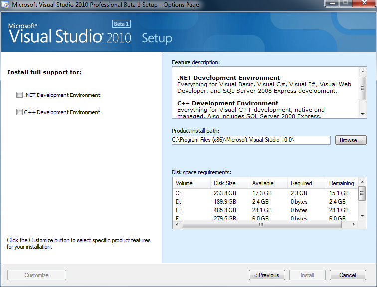Screen dimensions: 377x287
Task: Click the disabled Install button
Action: [307, 275]
